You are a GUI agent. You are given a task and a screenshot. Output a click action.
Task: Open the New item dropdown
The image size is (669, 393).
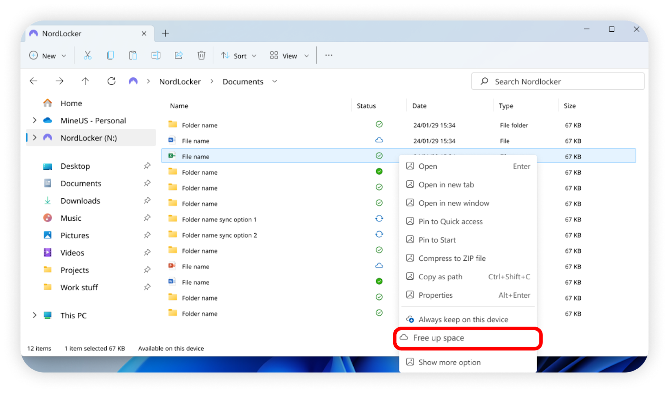(48, 56)
